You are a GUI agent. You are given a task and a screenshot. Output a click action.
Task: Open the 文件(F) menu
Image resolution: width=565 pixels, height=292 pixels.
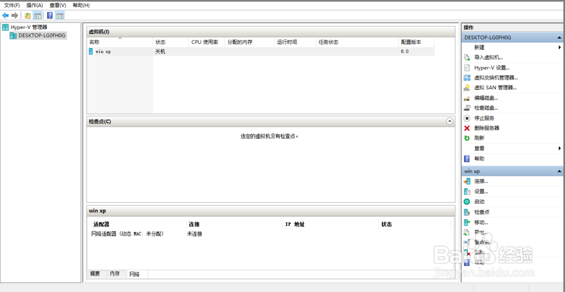click(12, 6)
